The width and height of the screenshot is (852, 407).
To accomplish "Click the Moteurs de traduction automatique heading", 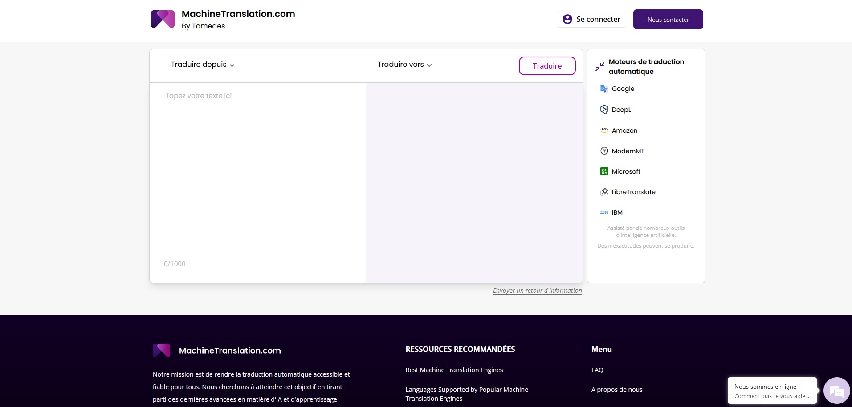I will pos(646,67).
